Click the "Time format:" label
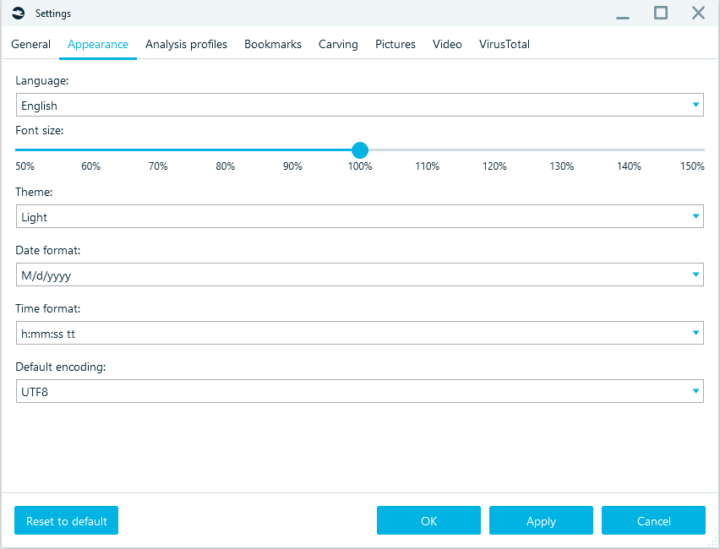The height and width of the screenshot is (549, 720). (48, 308)
